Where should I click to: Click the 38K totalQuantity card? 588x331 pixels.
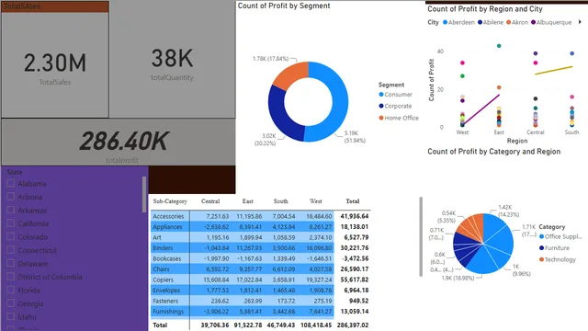pyautogui.click(x=172, y=59)
